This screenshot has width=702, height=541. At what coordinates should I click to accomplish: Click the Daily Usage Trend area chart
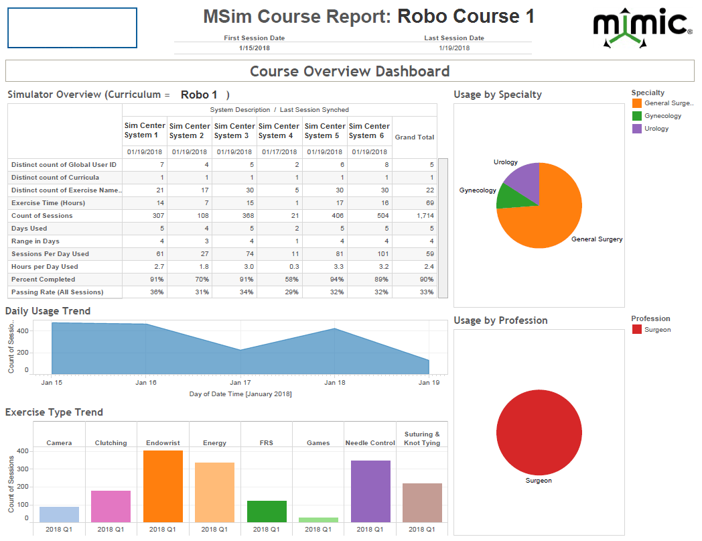click(x=240, y=352)
